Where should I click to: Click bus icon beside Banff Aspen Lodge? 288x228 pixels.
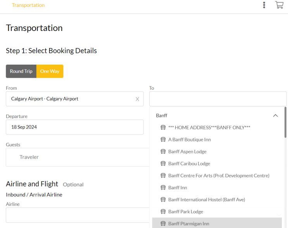(163, 151)
